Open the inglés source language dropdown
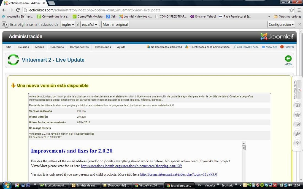The width and height of the screenshot is (303, 189). (x=68, y=24)
